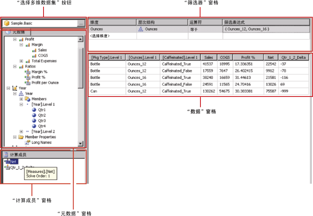Click the [Ounces].Level 1 column header
Viewport: 313px width, 216px height.
click(143, 57)
